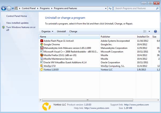The width and height of the screenshot is (161, 113).
Task: Click the Mozilla Maintenance Service icon
Action: tap(42, 59)
